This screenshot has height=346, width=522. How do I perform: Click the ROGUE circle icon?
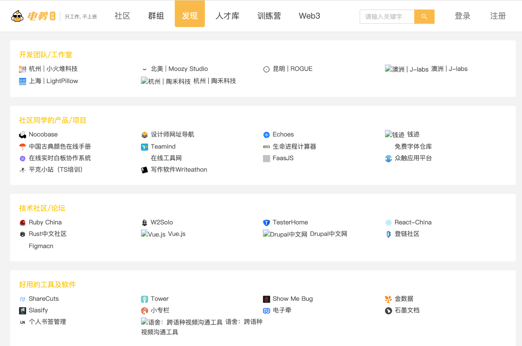point(267,69)
